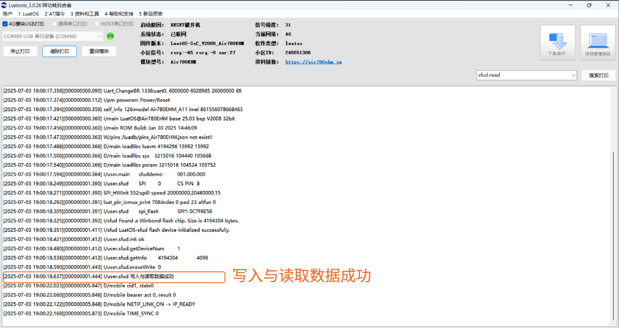The height and width of the screenshot is (328, 619).
Task: Select the log line 'sfud.getInfo 4194304 4096'
Action: click(105, 258)
